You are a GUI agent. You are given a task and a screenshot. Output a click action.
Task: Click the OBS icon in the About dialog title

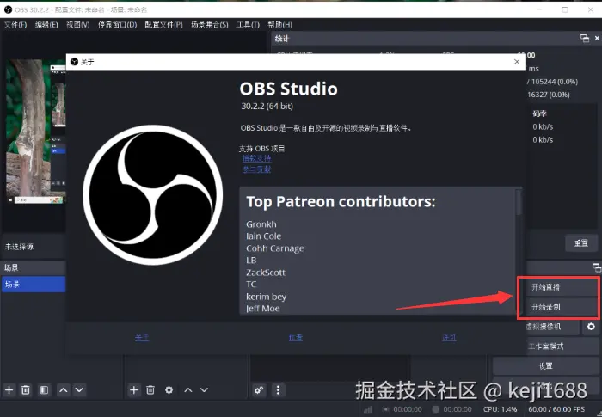[x=75, y=62]
